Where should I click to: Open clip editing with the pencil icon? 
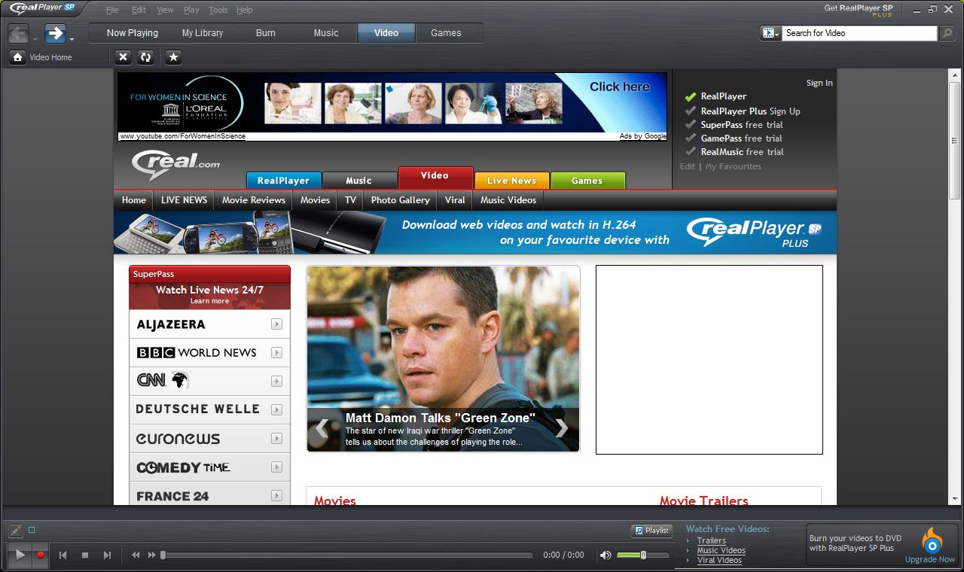pyautogui.click(x=16, y=531)
